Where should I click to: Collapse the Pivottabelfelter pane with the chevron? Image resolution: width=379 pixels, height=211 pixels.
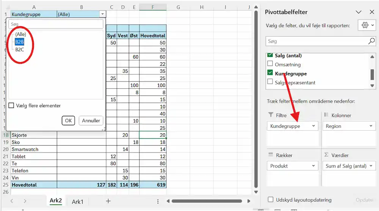(x=359, y=12)
